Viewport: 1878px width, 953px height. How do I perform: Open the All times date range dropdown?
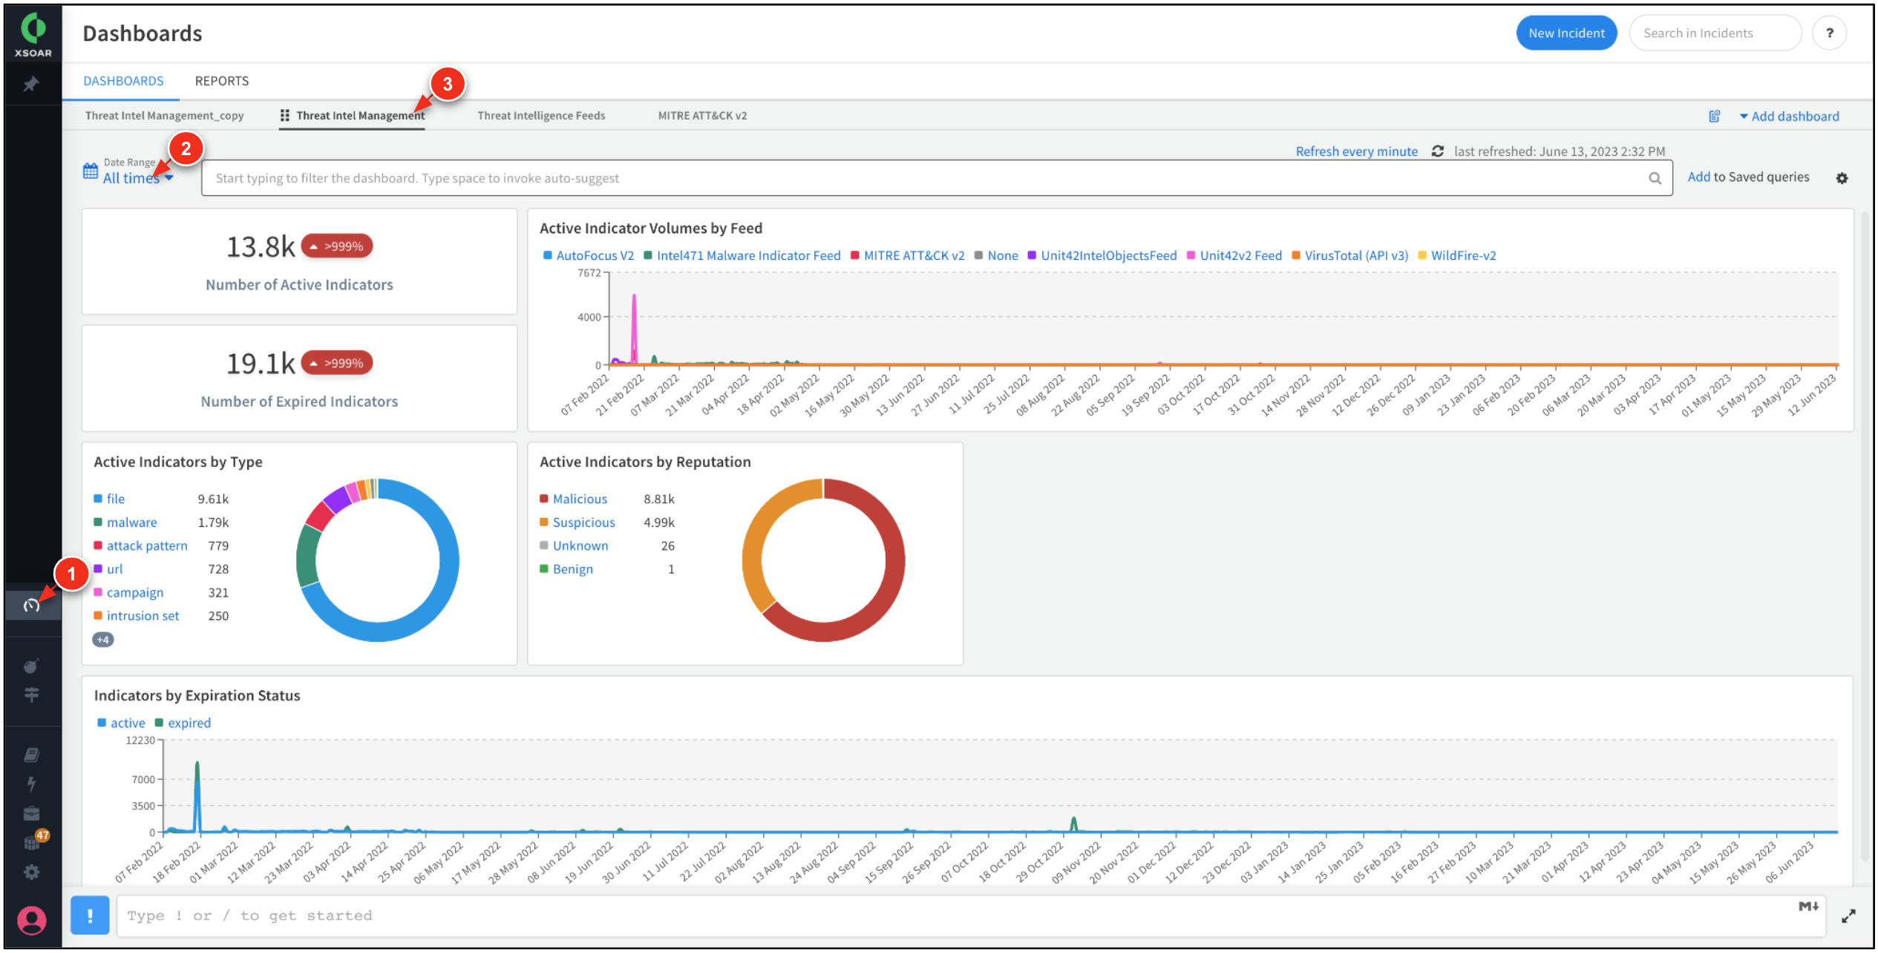(138, 179)
